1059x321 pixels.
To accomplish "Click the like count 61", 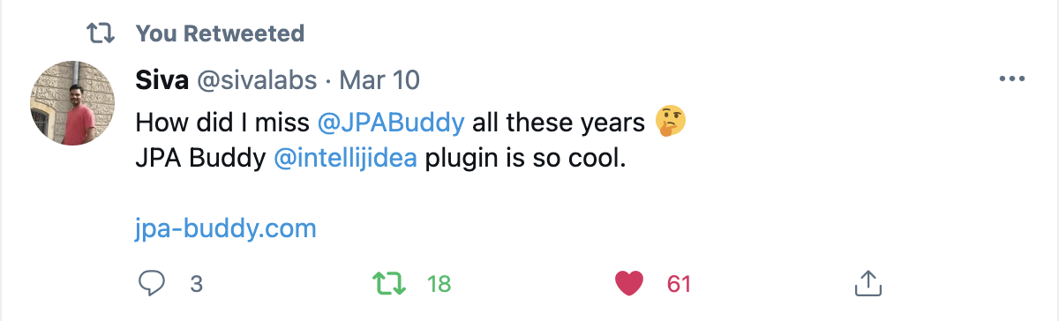I will tap(678, 284).
